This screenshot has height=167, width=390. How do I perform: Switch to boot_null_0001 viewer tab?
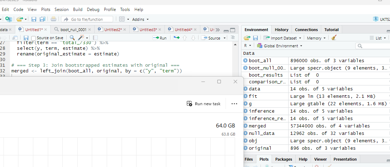tap(73, 30)
